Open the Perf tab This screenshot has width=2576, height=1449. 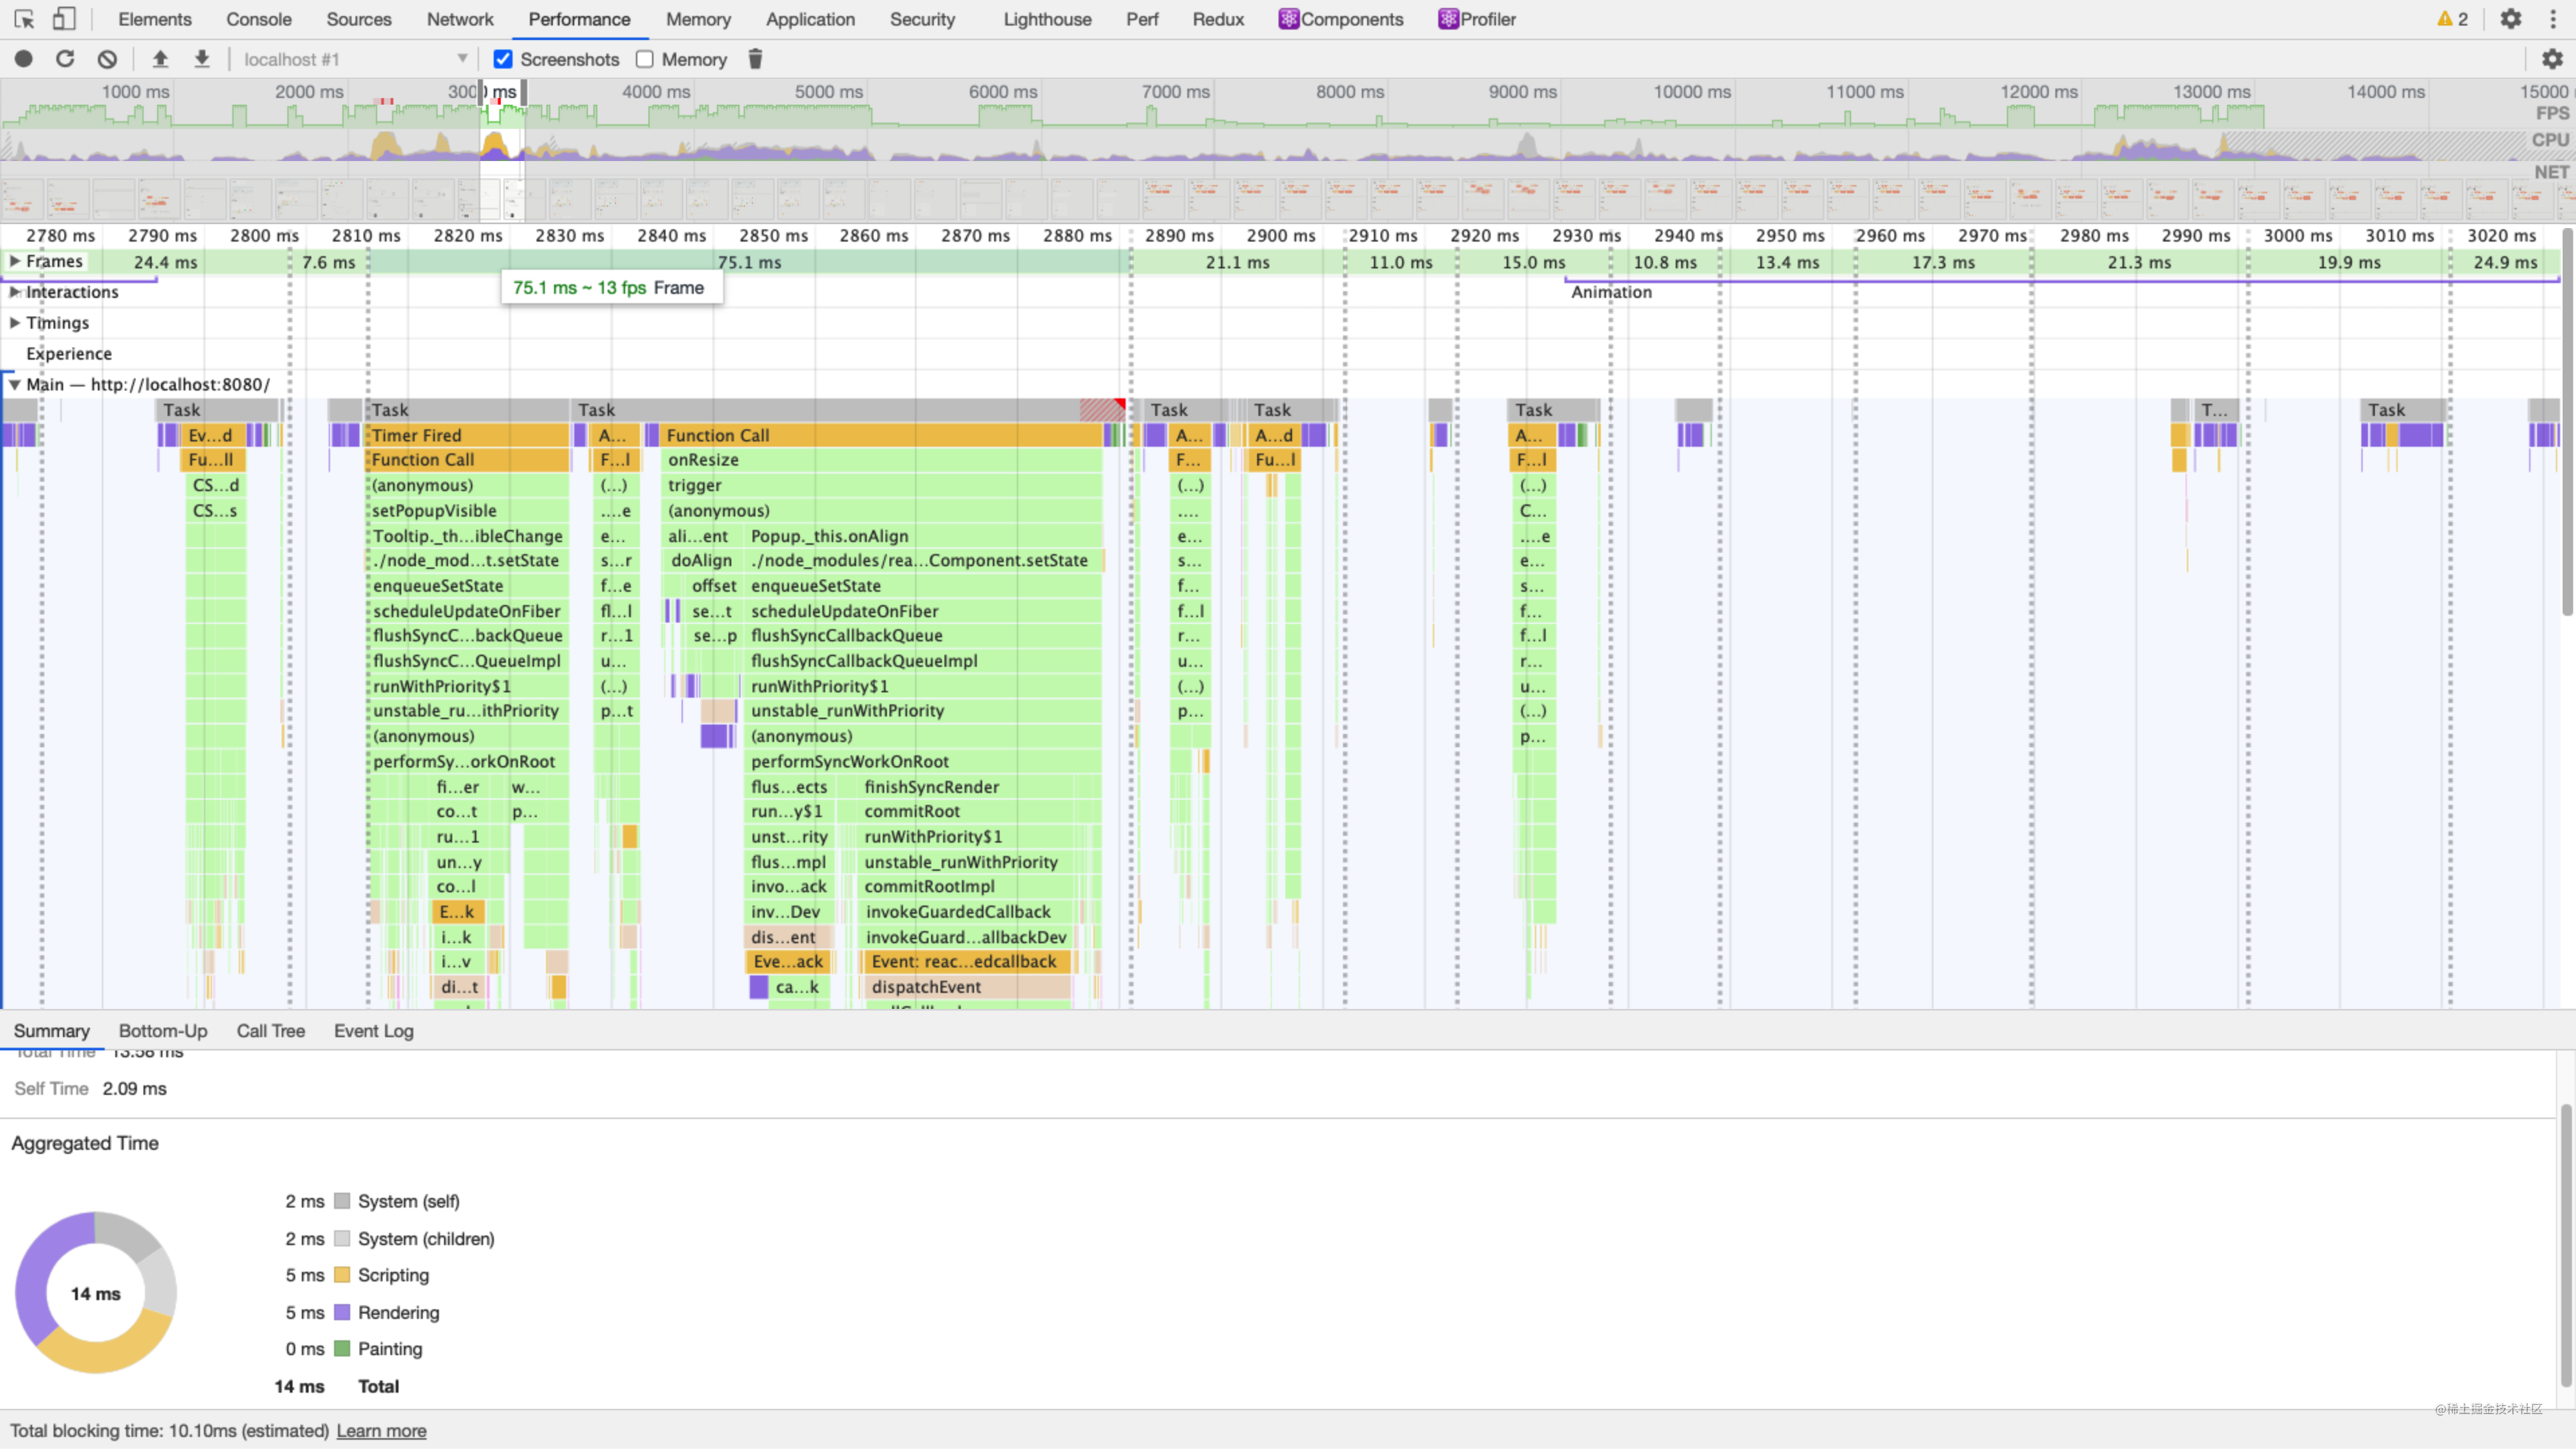(1142, 19)
